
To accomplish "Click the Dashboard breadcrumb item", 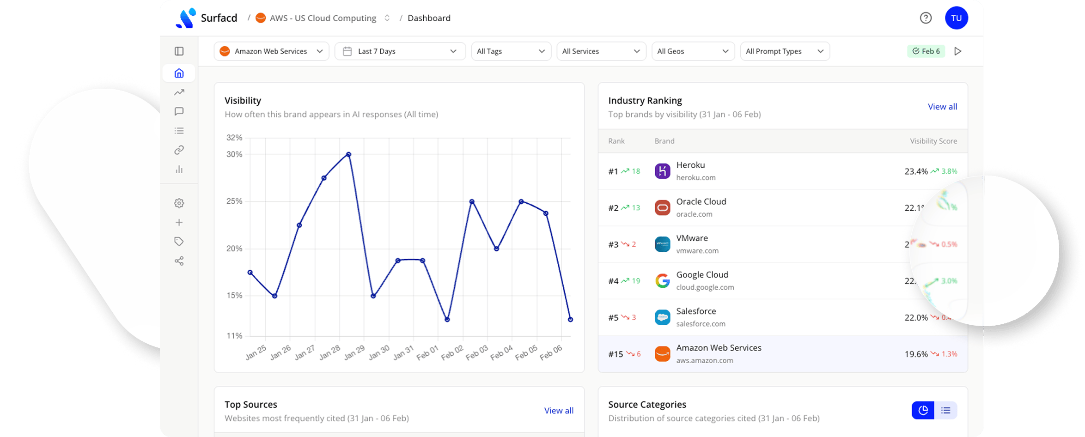I will click(429, 18).
